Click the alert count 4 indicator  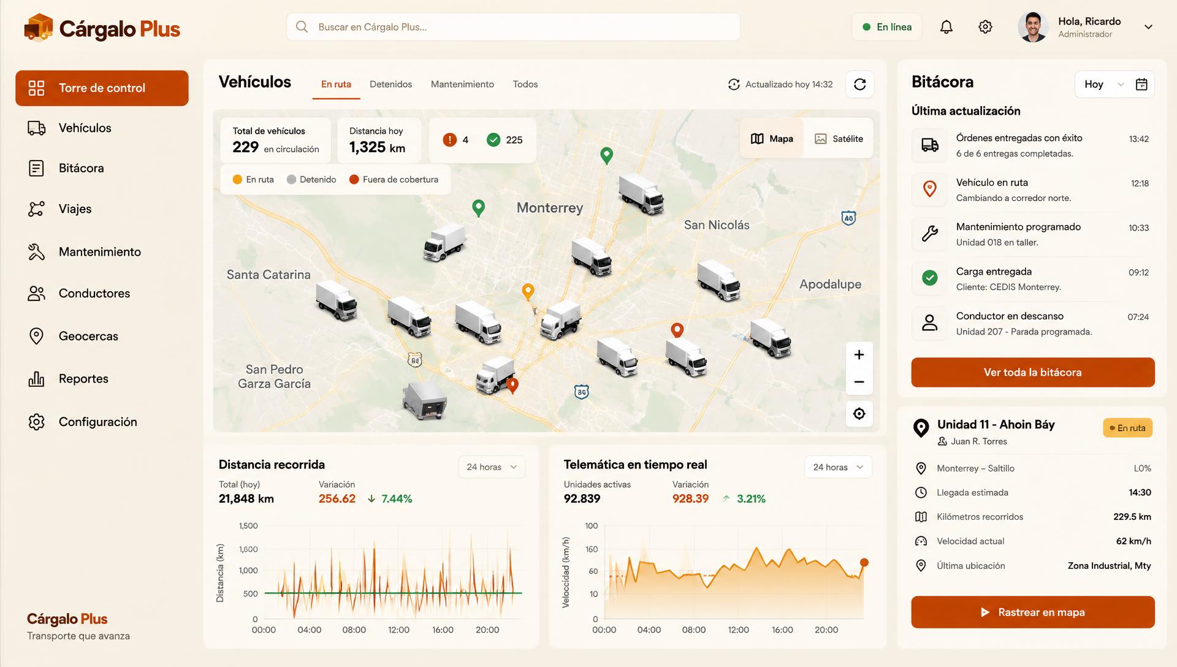[x=456, y=140]
